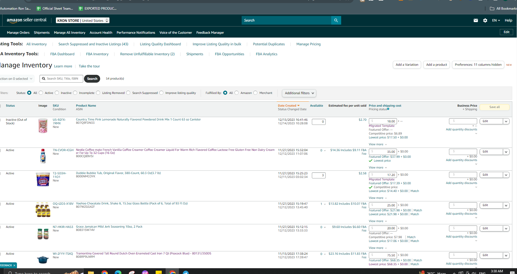This screenshot has height=274, width=517.
Task: Click the info icon beside Pricing status
Action: (x=388, y=109)
